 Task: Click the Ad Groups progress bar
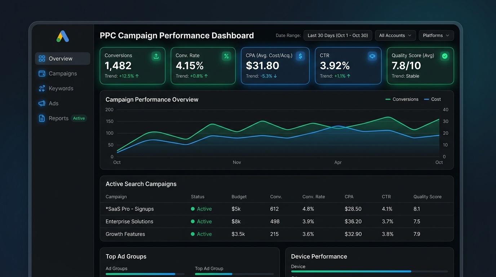coord(145,274)
